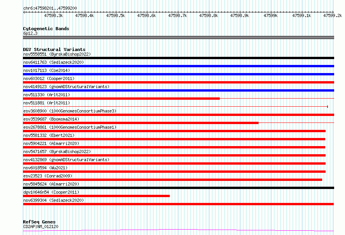The height and width of the screenshot is (235, 345).
Task: Click esv3539687 (Boomsma2014) label
Action: (x=51, y=119)
